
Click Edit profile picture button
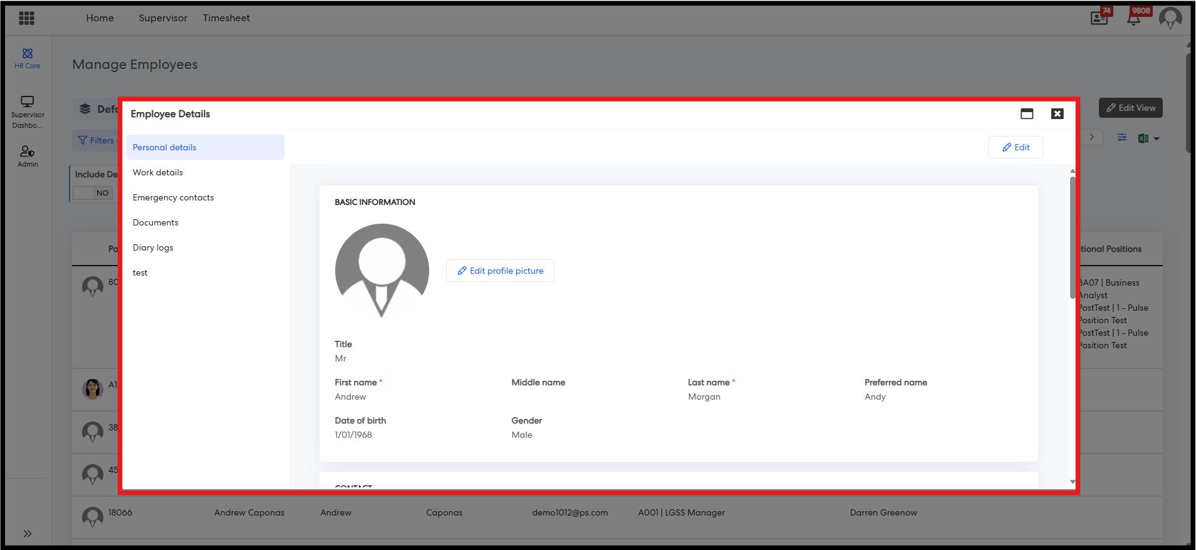tap(500, 271)
